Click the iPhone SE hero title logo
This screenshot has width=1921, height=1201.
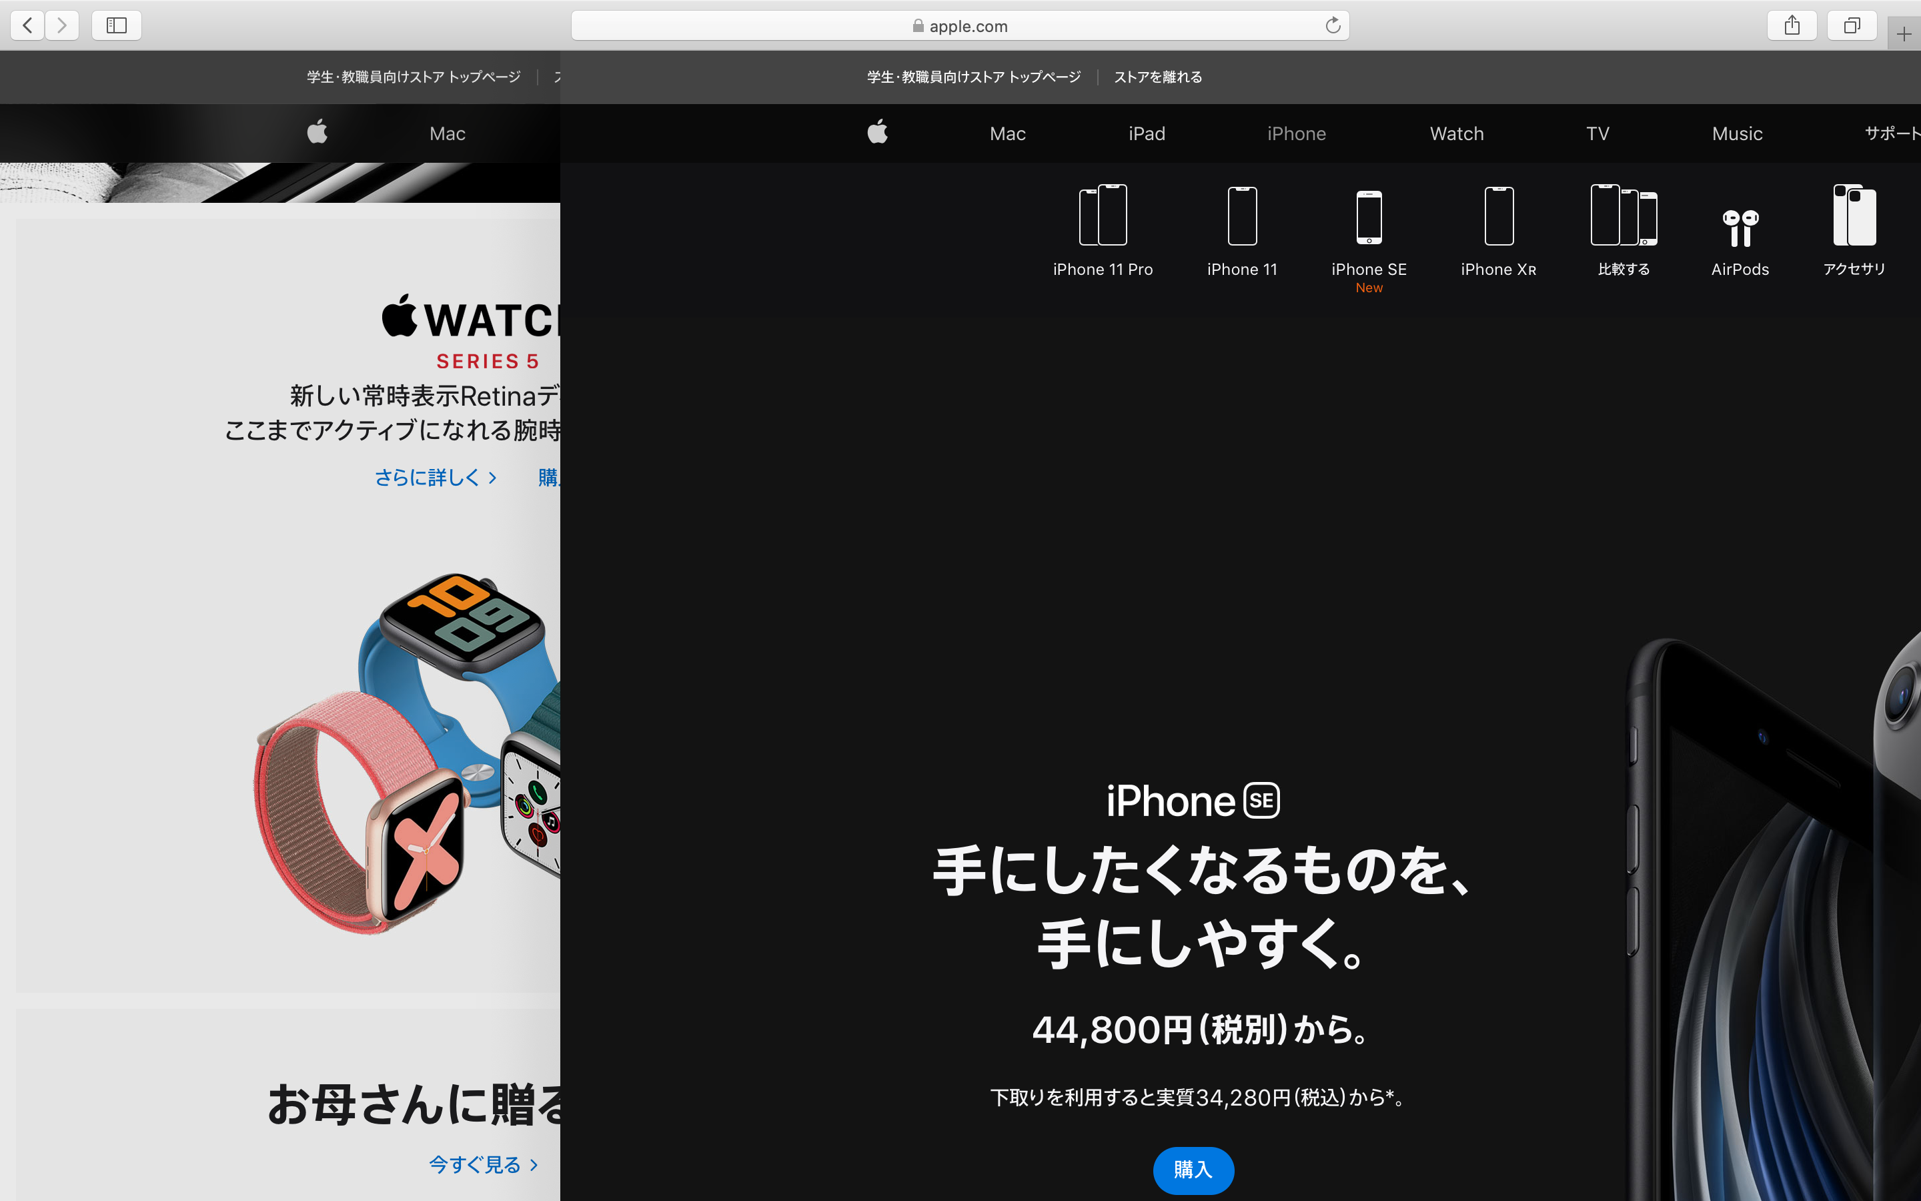[1193, 801]
